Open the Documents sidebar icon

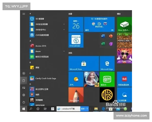pyautogui.click(x=24, y=81)
